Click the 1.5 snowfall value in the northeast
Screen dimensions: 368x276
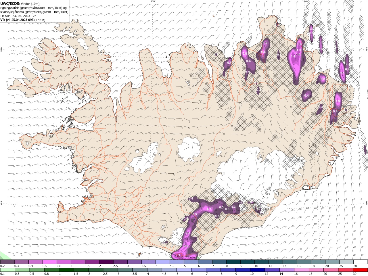(299, 50)
